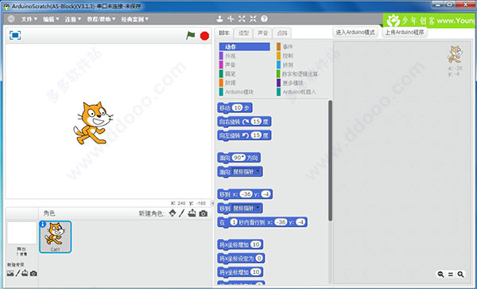Screen dimensions: 477x289
Task: Switch to the 点阵 tab
Action: 282,33
